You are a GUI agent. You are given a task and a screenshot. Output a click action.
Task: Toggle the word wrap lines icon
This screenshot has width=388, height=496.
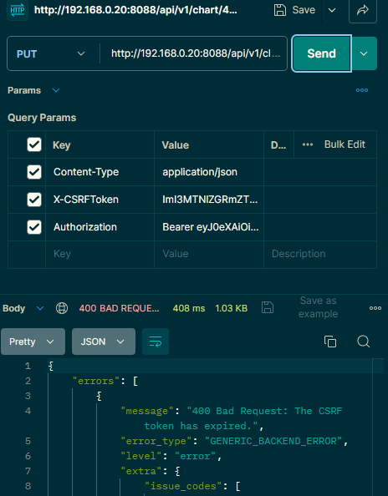tap(156, 342)
